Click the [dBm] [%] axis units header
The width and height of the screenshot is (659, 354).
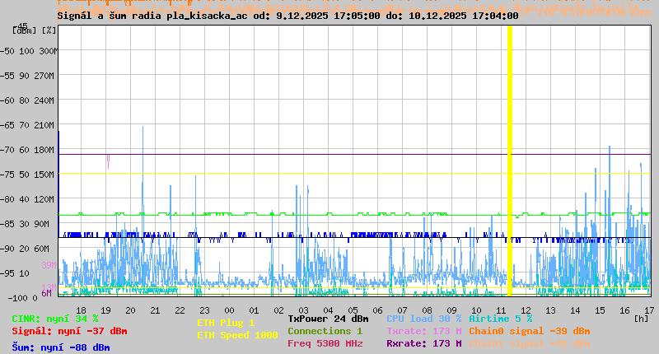click(x=35, y=30)
